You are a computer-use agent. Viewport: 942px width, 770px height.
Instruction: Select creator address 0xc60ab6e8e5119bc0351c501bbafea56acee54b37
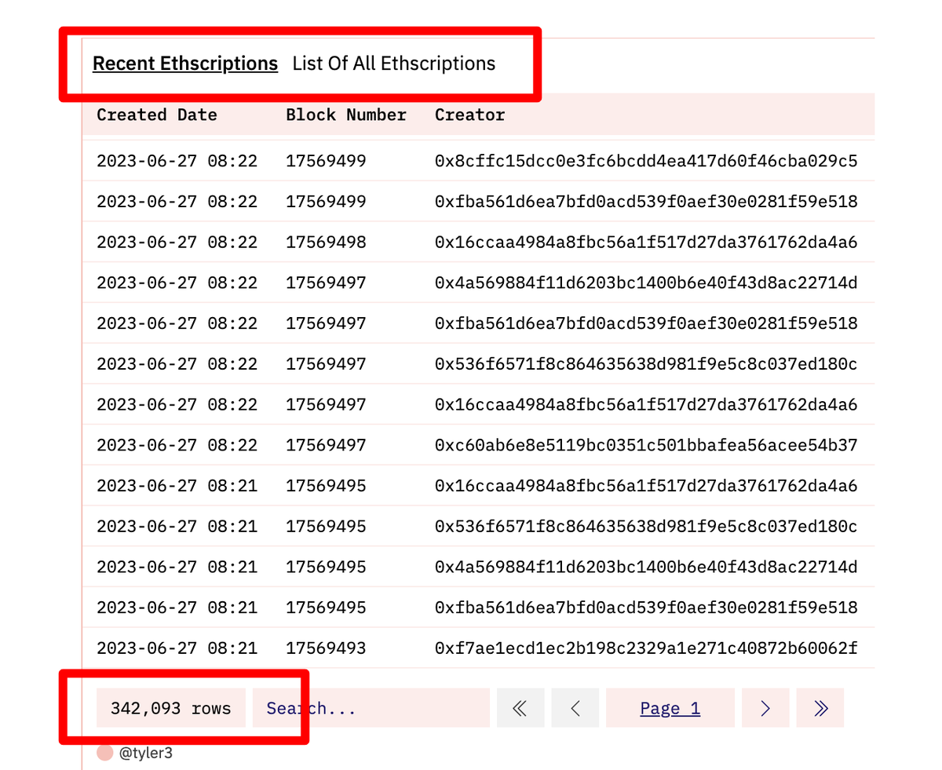click(x=646, y=445)
